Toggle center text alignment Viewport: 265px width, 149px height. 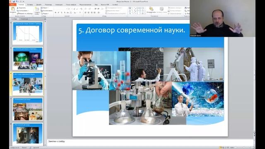(x=89, y=12)
